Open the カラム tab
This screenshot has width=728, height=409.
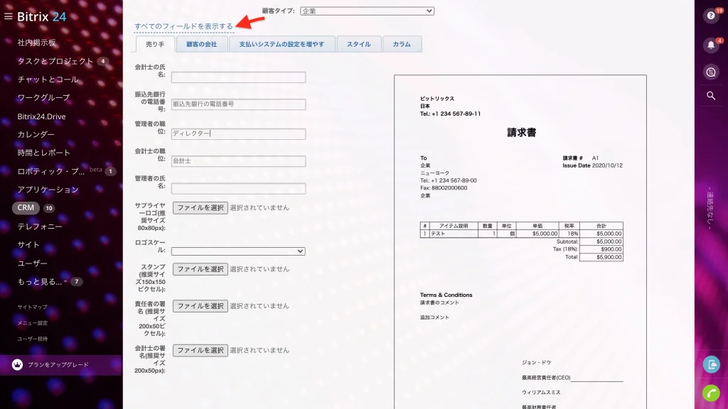coord(402,44)
